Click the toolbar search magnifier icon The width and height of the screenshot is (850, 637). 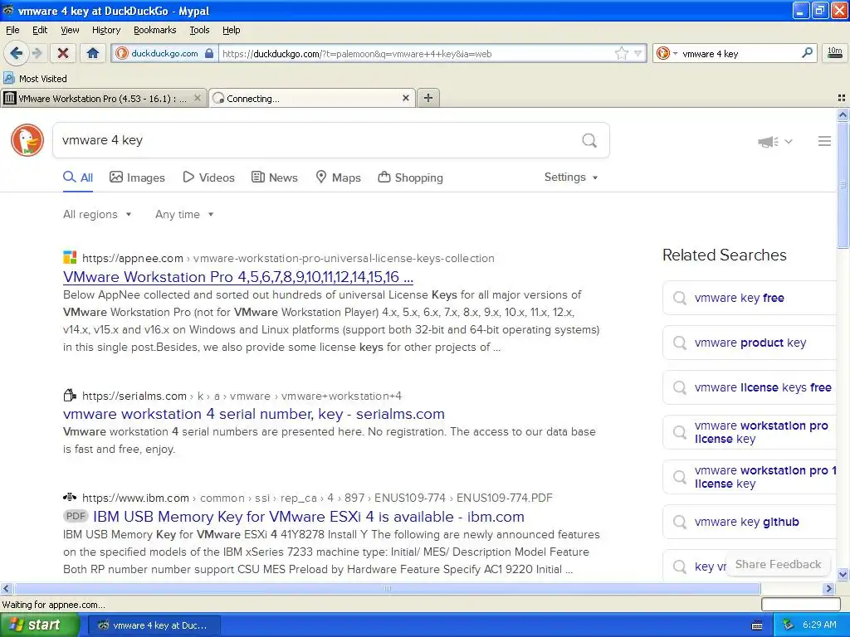[807, 53]
